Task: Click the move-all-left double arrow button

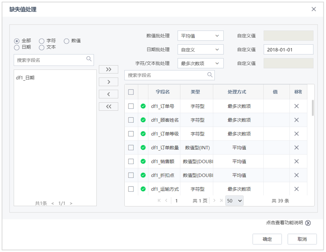Action: point(109,107)
